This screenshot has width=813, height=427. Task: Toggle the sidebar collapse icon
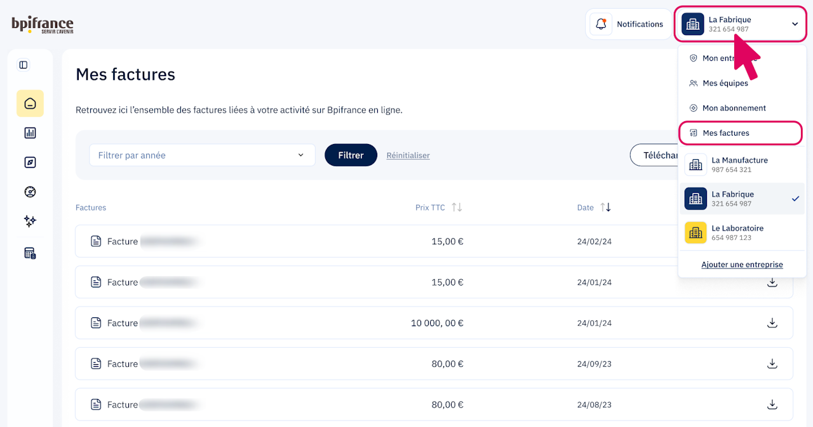24,65
